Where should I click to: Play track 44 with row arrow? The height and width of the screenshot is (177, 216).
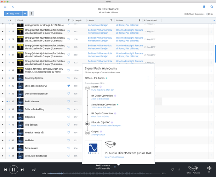tap(2, 156)
